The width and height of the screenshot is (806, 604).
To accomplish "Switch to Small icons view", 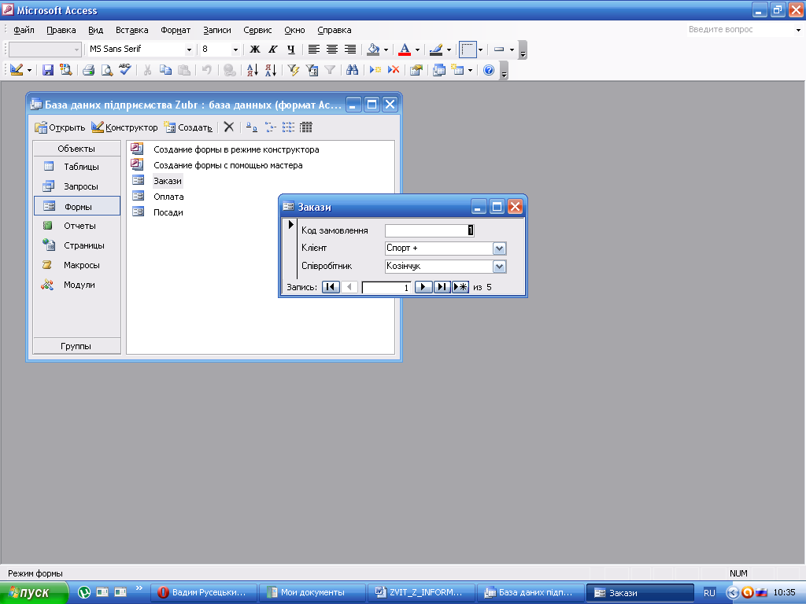I will point(271,127).
